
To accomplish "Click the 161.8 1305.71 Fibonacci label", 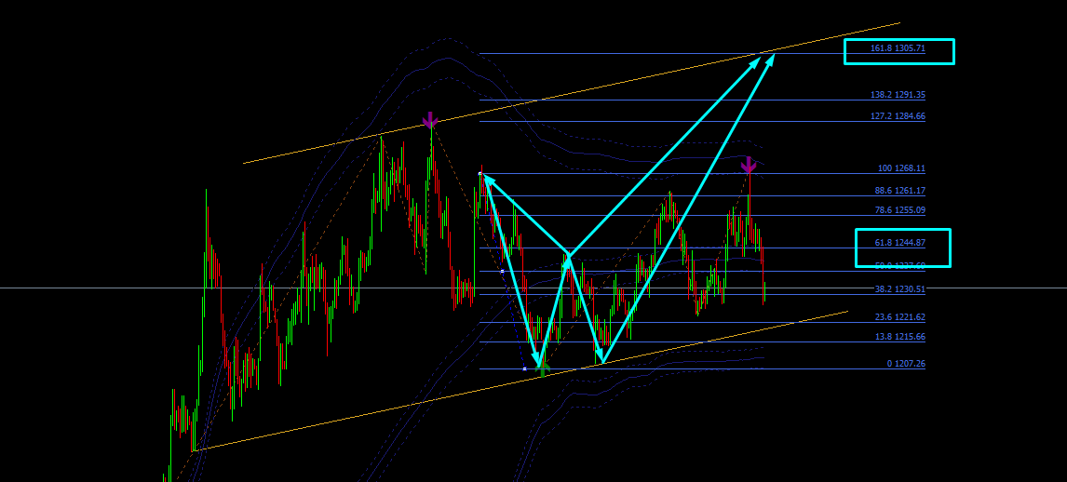I will (898, 48).
